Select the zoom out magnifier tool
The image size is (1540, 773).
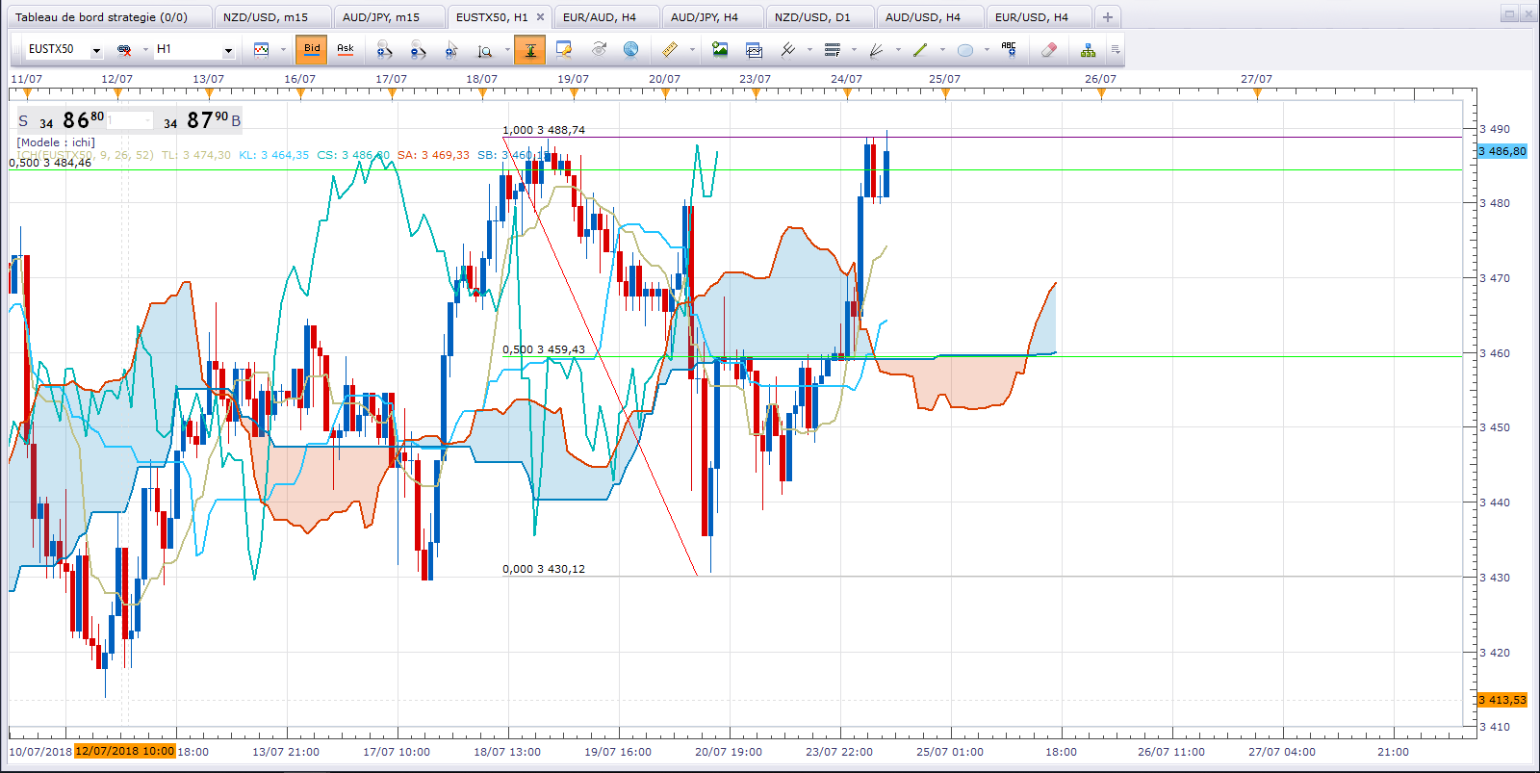coord(418,50)
